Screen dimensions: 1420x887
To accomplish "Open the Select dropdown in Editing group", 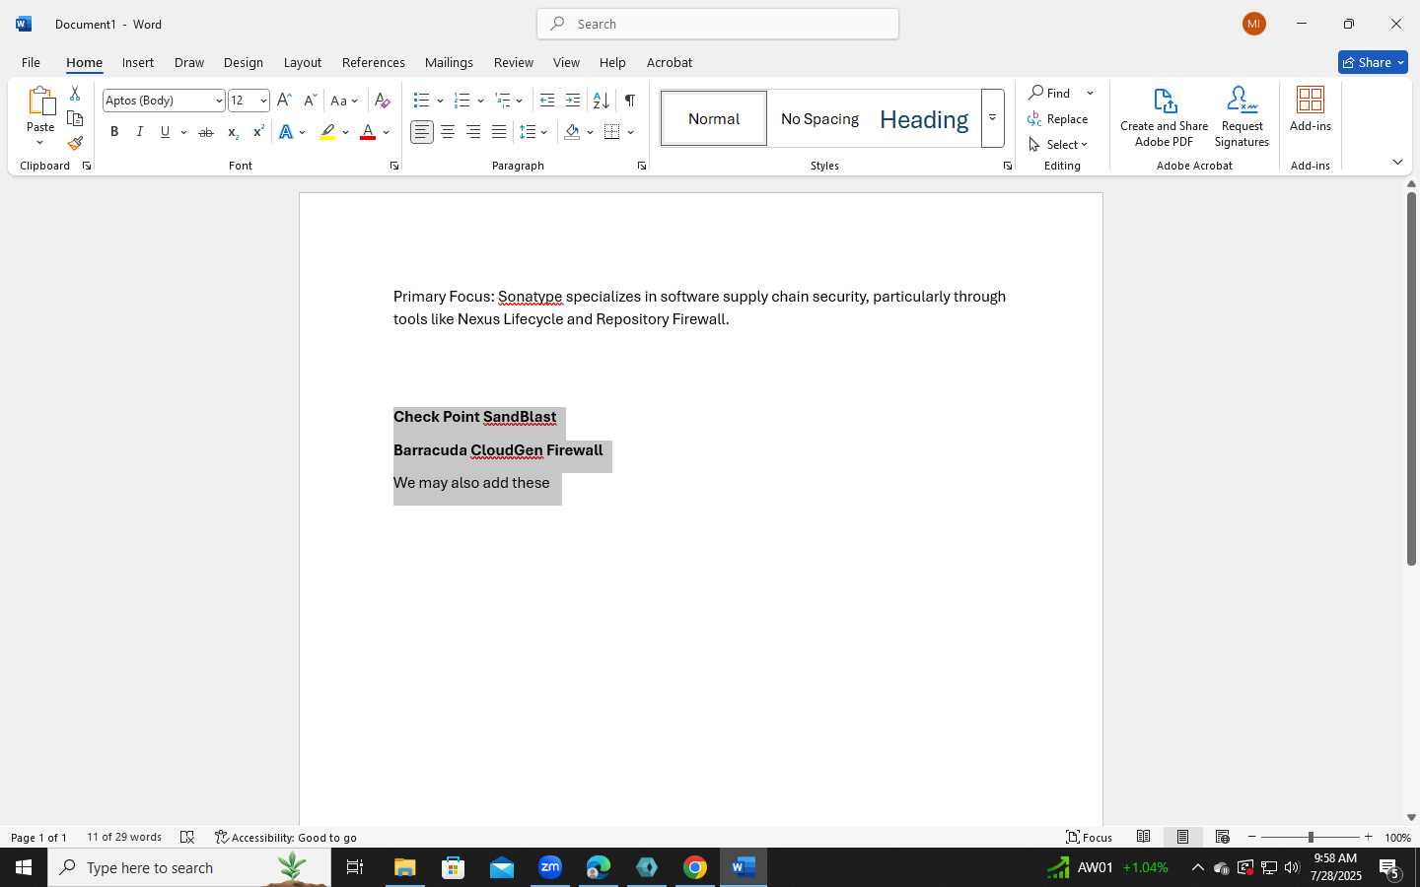I will tap(1058, 144).
